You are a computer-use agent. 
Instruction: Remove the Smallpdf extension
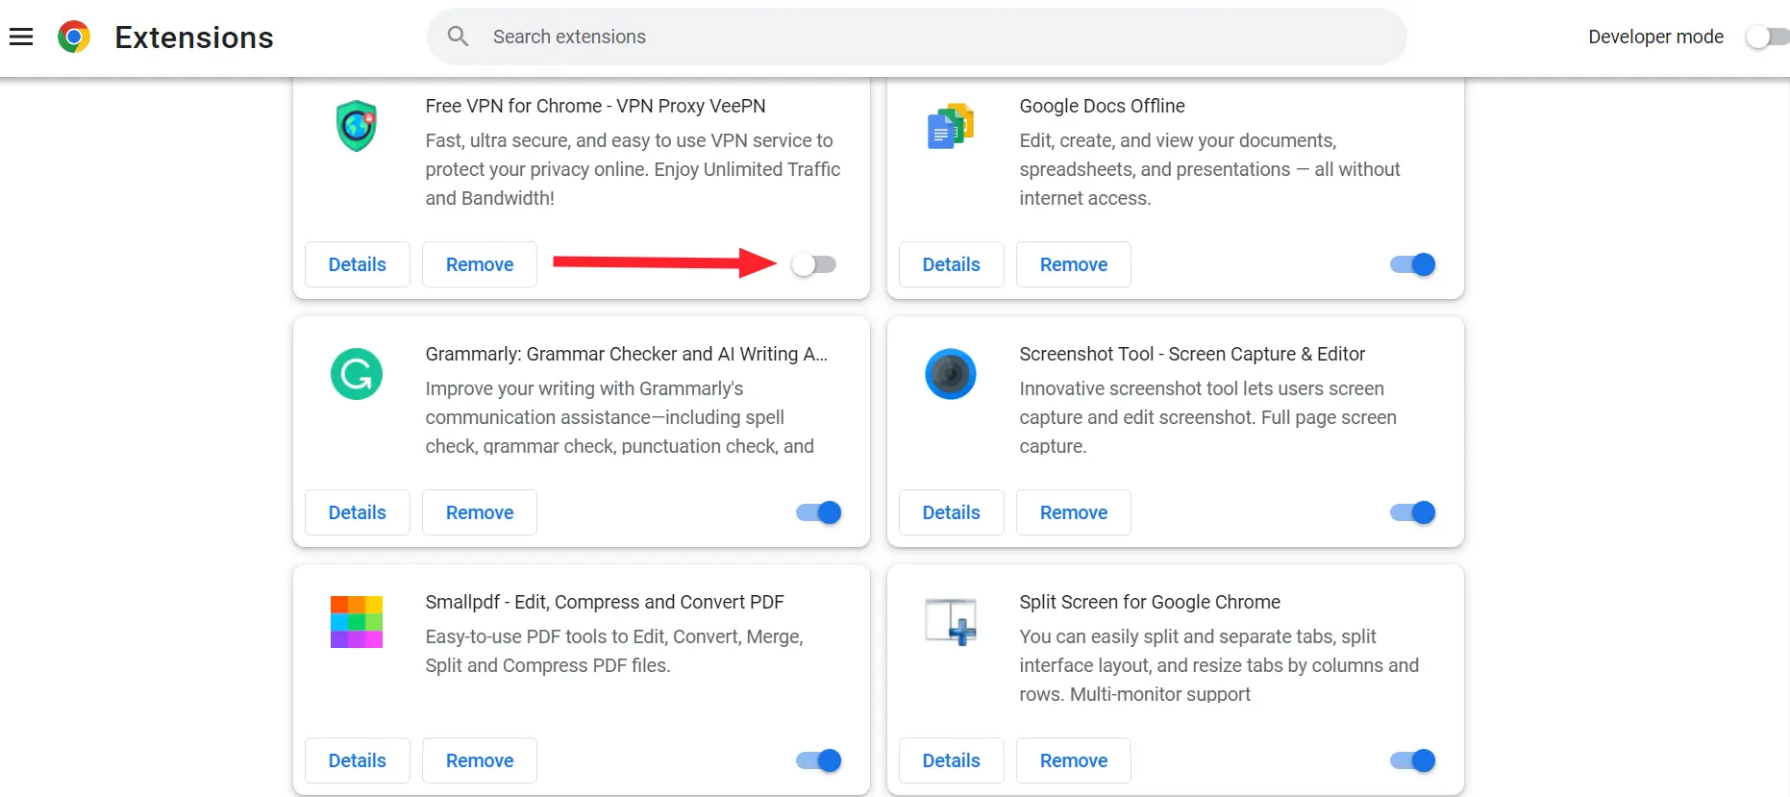[480, 760]
